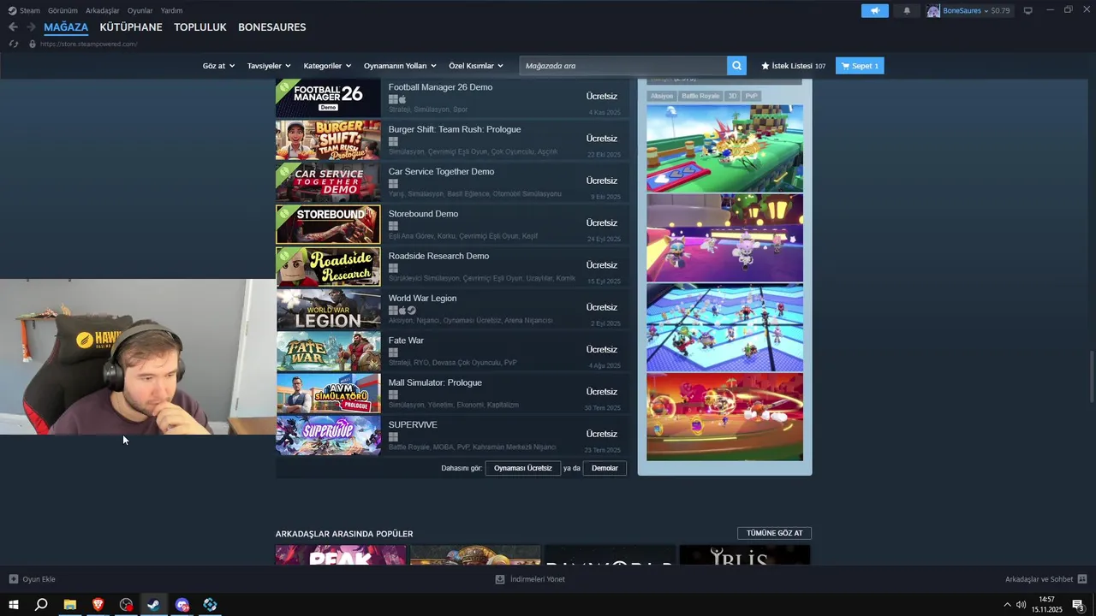Open File Explorer from taskbar

click(x=70, y=605)
